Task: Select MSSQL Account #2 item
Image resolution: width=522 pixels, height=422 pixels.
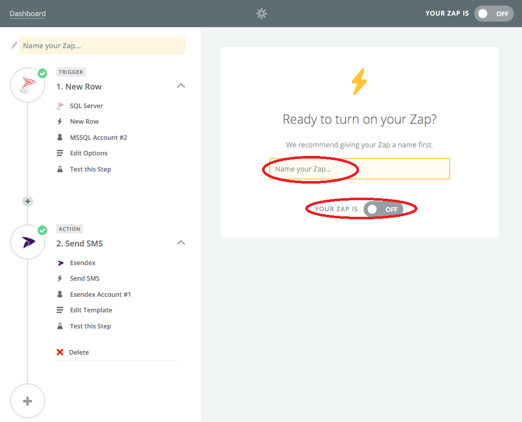Action: point(98,137)
